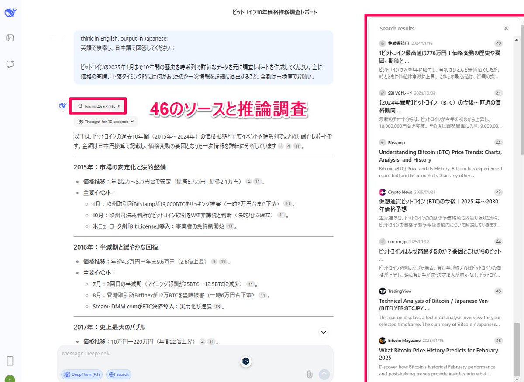Toggle the Search mode button
This screenshot has height=382, width=524.
pos(119,374)
